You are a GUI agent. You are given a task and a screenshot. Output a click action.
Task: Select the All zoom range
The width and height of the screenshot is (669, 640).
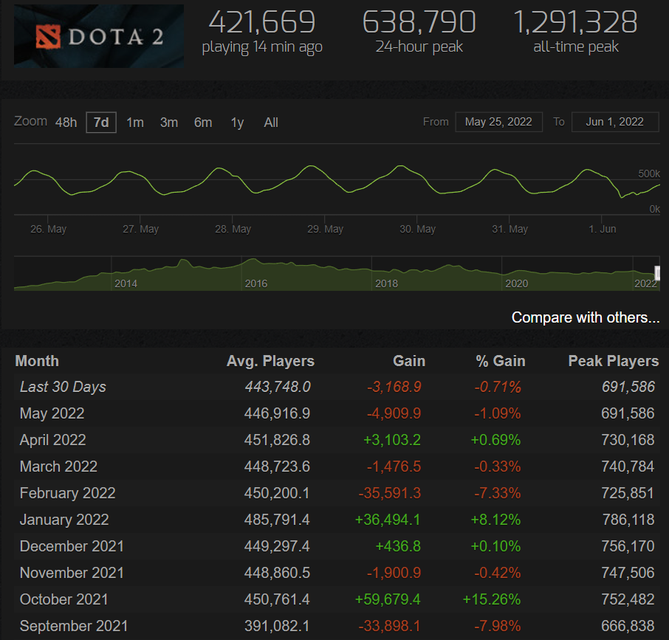(x=271, y=123)
